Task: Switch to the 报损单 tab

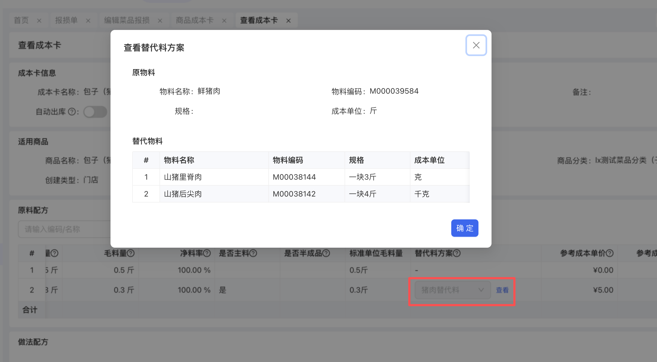Action: 66,20
